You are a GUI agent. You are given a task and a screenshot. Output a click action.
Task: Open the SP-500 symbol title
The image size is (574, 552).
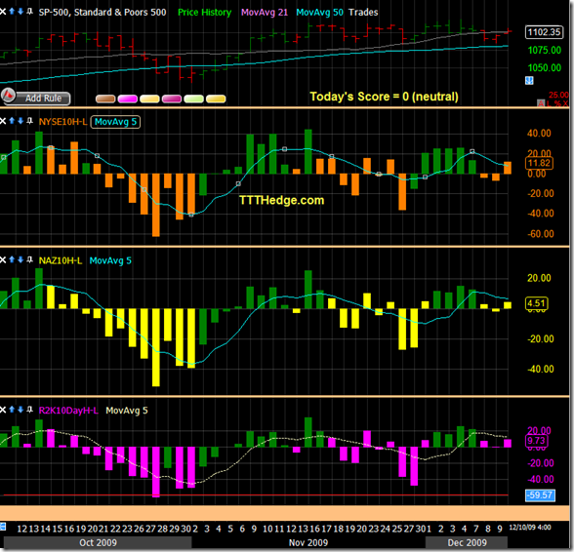(x=102, y=13)
